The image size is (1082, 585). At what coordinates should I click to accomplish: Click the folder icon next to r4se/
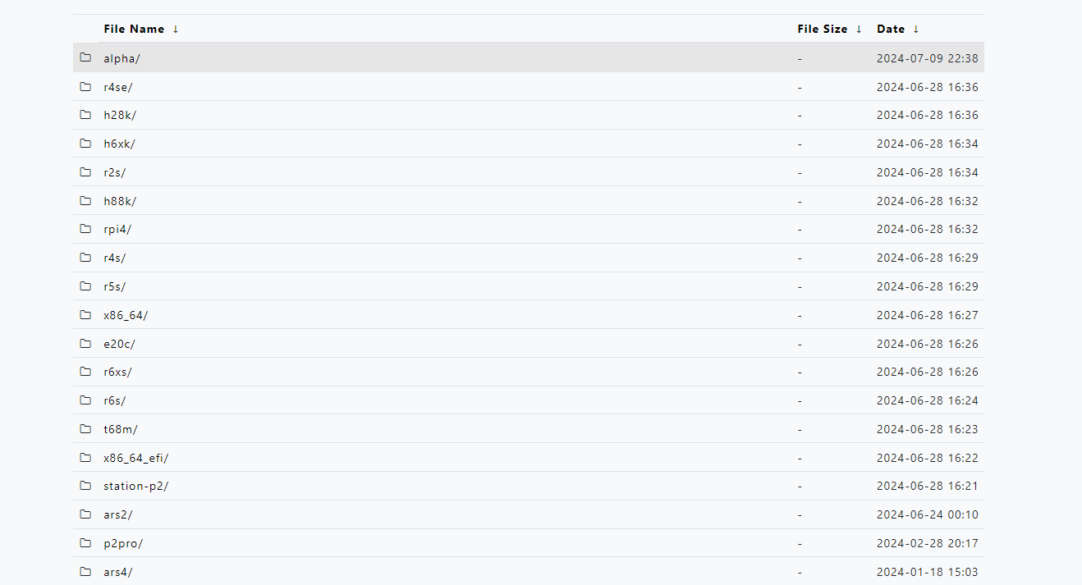[85, 86]
